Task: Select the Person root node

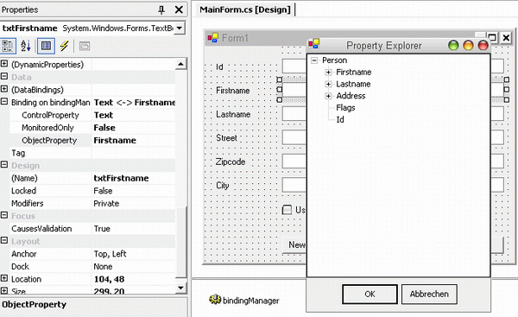Action: [335, 60]
